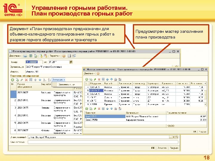215x161 pixels.
Task: Click the first toolbar icon after Действия in plan window
Action: pyautogui.click(x=25, y=56)
